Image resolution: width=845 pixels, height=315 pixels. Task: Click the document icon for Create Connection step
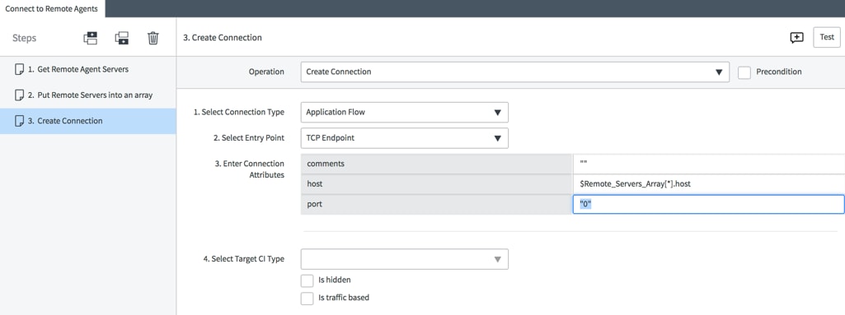(19, 121)
